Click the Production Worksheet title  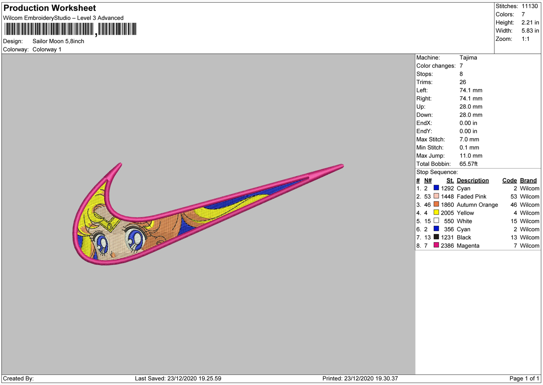pos(50,8)
